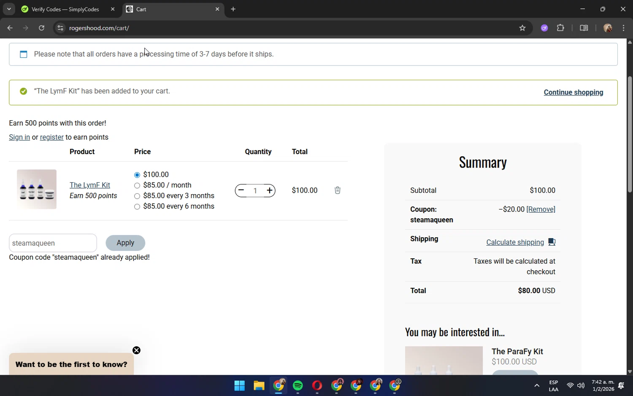Reload the cart page
This screenshot has height=396, width=633.
pyautogui.click(x=41, y=28)
